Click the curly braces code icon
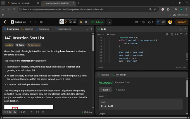 [x=177, y=34]
